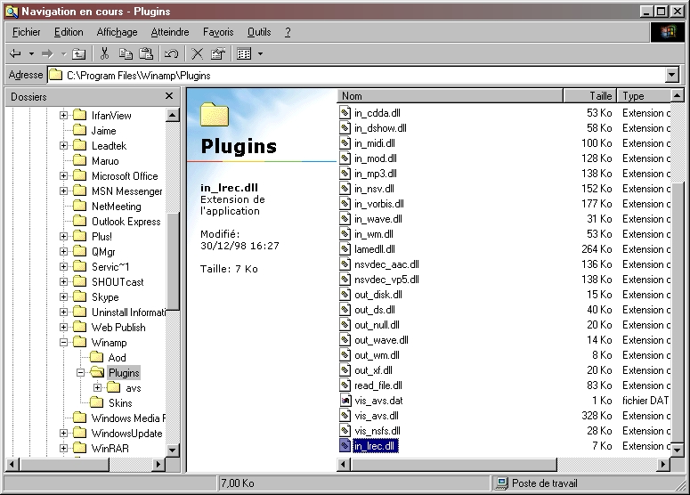The width and height of the screenshot is (690, 495).
Task: Select the file in_mp3.dll
Action: coord(375,174)
